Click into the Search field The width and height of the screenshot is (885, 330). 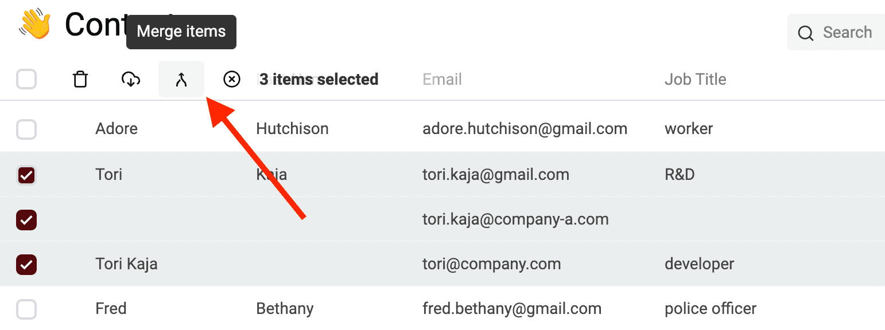pos(847,33)
